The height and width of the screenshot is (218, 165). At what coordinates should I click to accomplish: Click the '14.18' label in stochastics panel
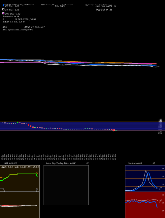coord(160,189)
